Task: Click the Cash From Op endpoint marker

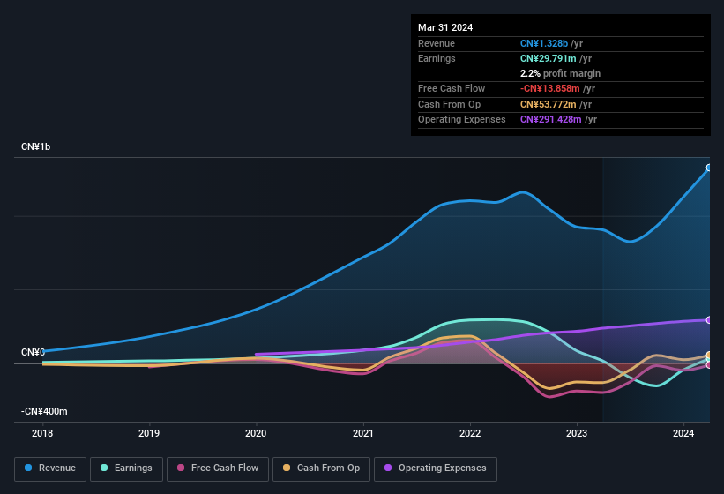Action: (x=709, y=355)
